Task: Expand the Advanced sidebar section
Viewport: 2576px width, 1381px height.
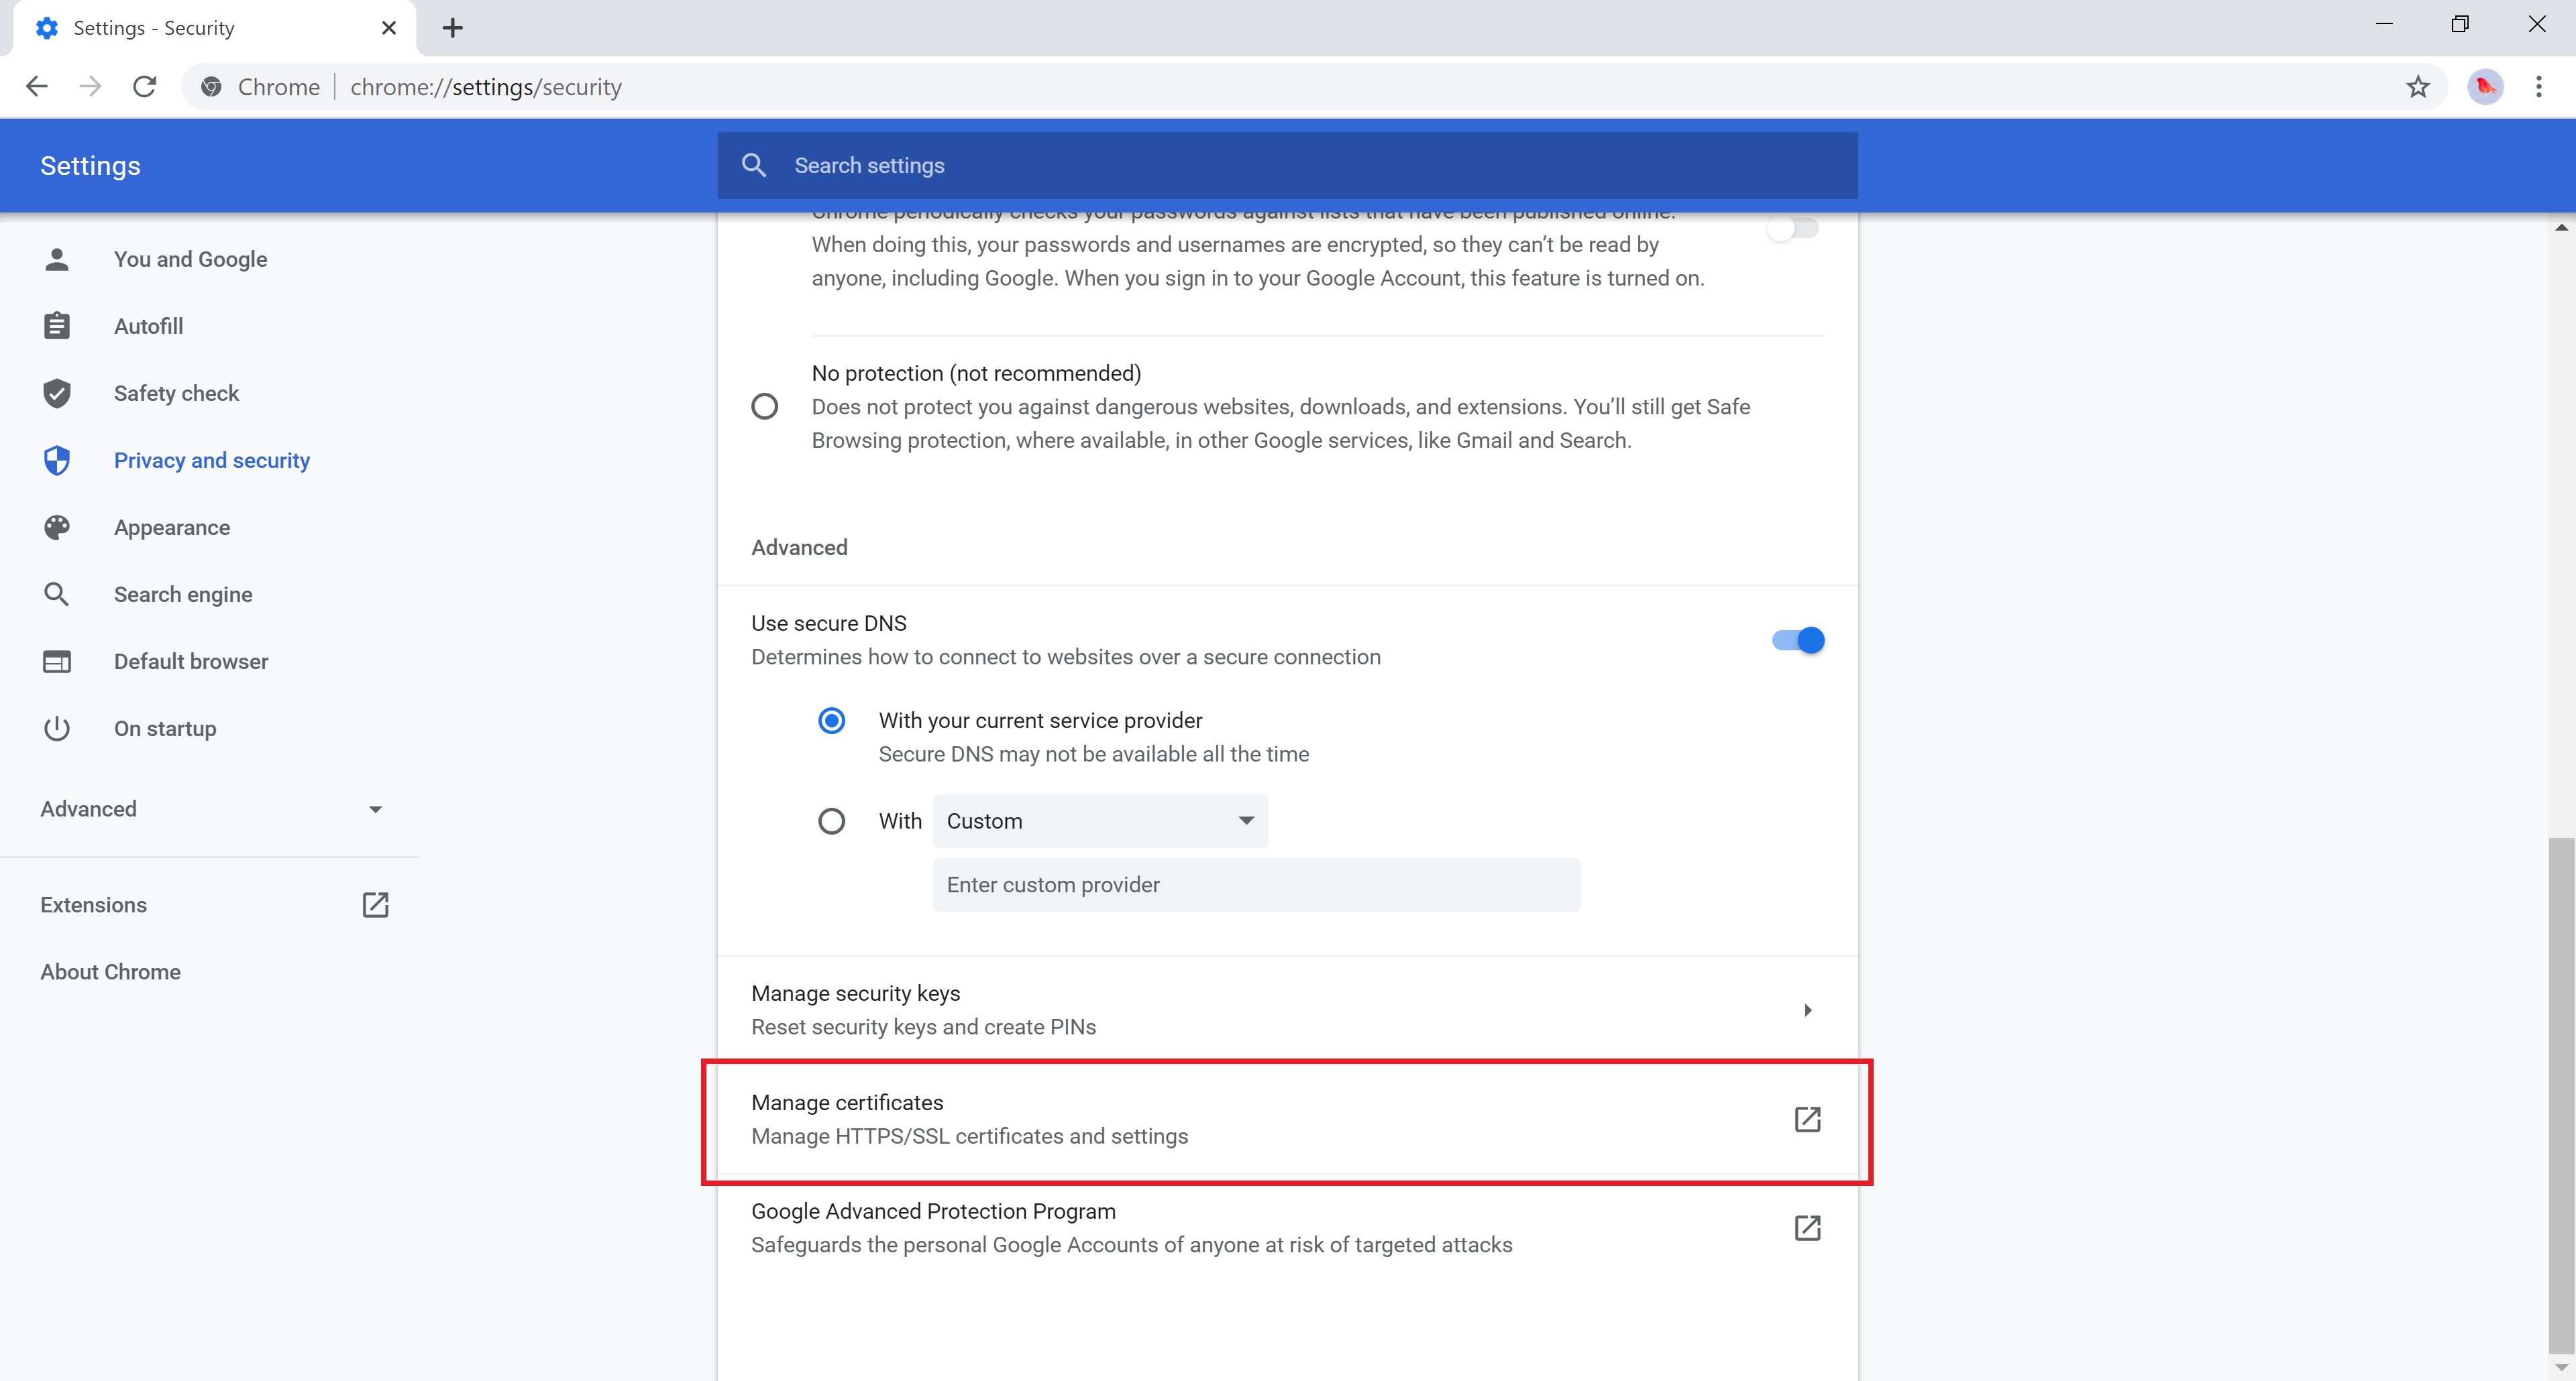Action: pyautogui.click(x=210, y=809)
